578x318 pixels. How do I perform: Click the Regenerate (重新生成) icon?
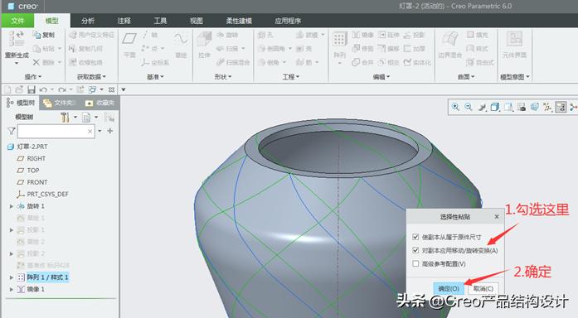(x=17, y=39)
